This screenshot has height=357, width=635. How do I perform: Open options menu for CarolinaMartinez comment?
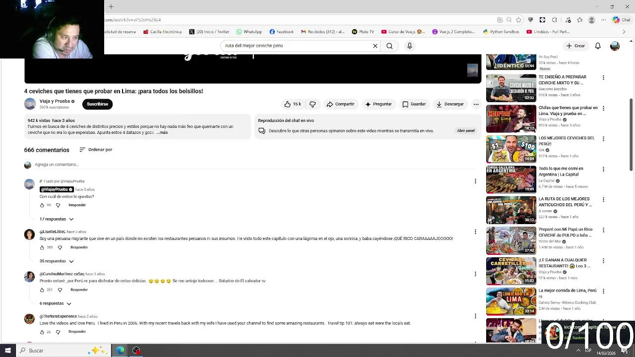click(475, 274)
